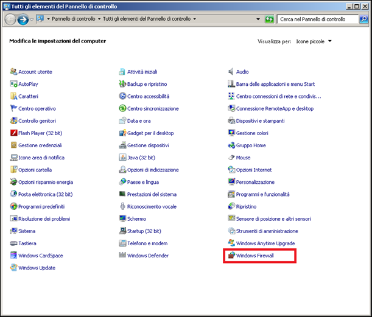Open the address bar history dropdown
This screenshot has height=317, width=372.
click(258, 19)
